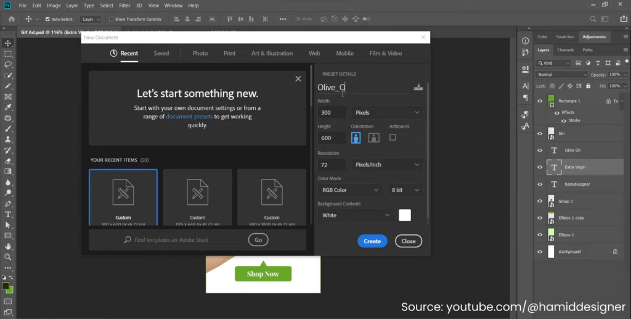
Task: Open the Paragraph panel icon
Action: (x=525, y=97)
